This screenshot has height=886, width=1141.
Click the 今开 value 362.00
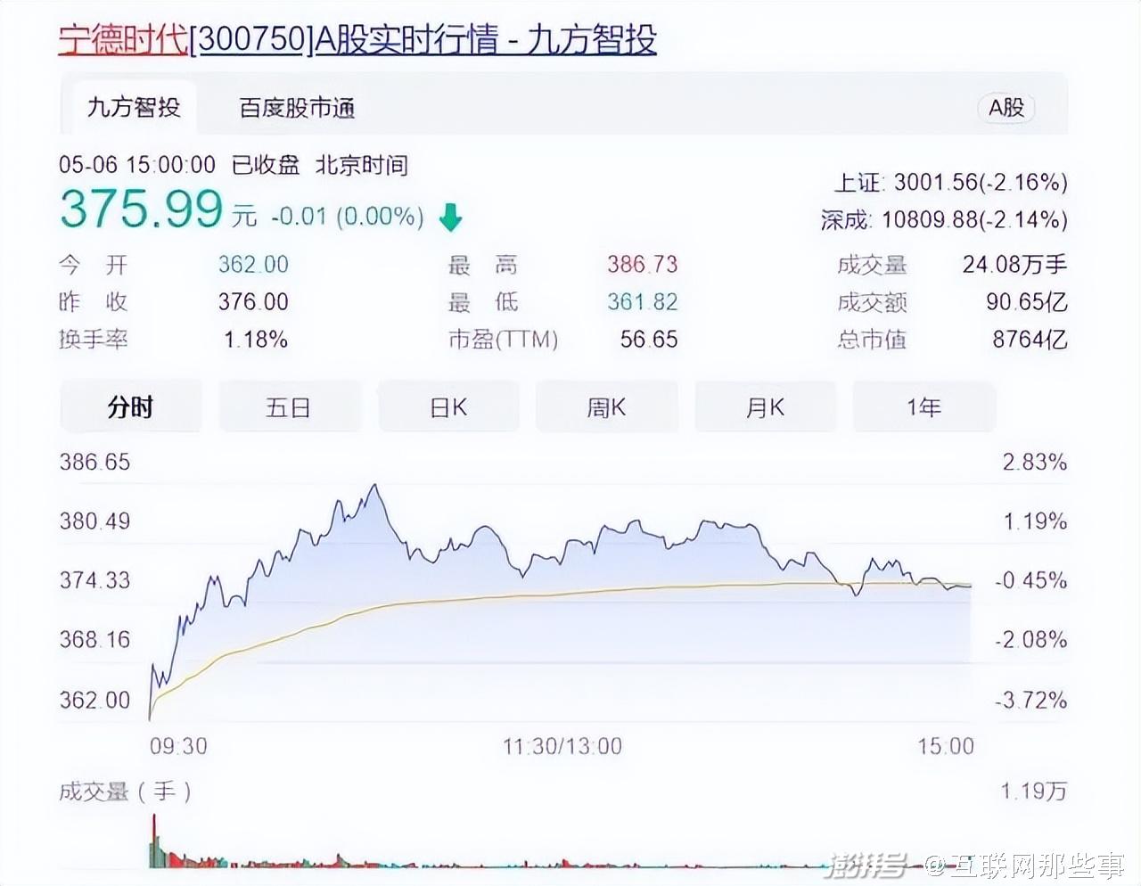click(x=253, y=265)
